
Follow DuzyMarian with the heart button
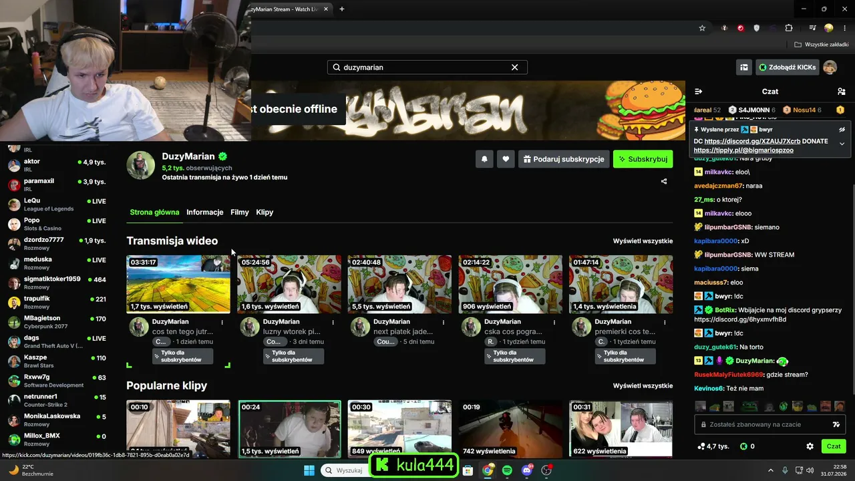(x=506, y=159)
